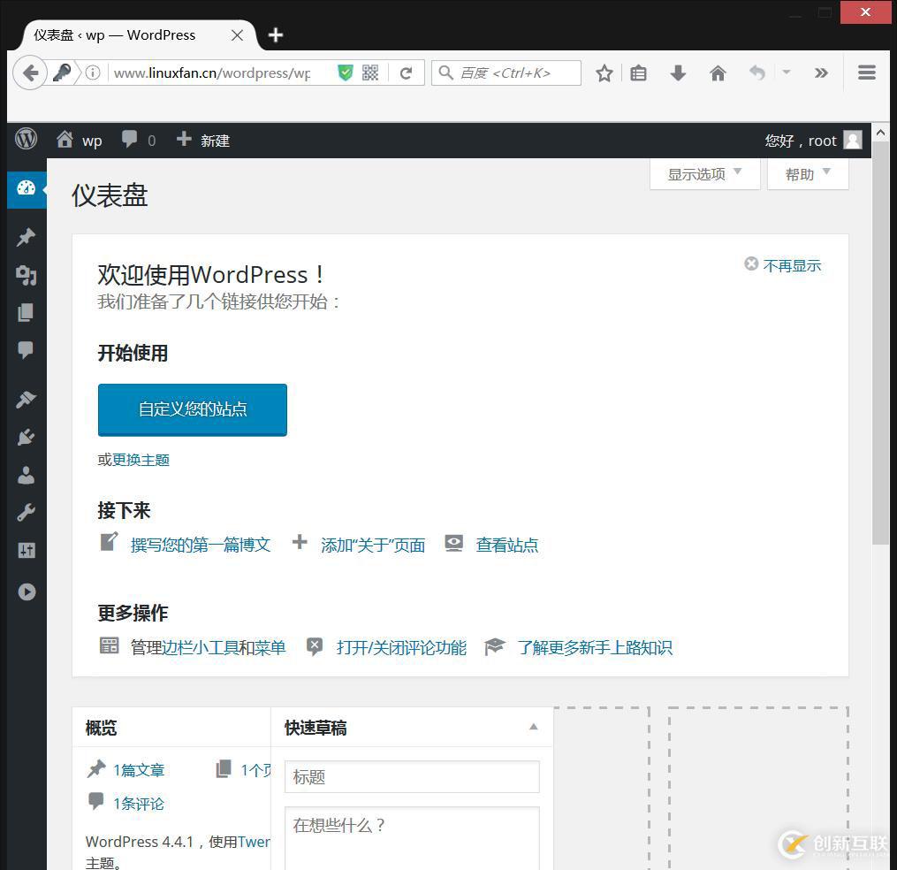The height and width of the screenshot is (870, 897).
Task: Open Settings sliders icon in sidebar
Action: [27, 551]
